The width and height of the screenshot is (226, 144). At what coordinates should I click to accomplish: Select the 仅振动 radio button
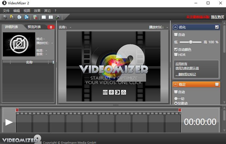[176, 103]
